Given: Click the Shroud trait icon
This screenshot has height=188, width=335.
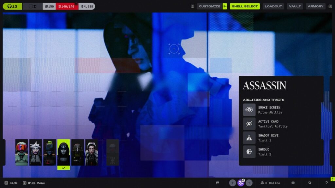Looking at the screenshot, I should click(x=249, y=152).
